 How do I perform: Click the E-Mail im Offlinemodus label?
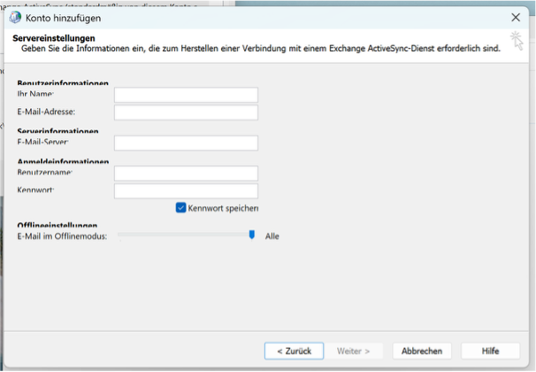[62, 236]
